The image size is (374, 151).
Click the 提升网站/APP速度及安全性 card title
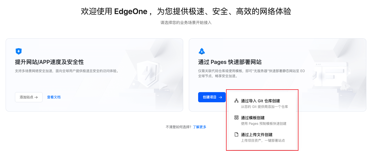[49, 62]
